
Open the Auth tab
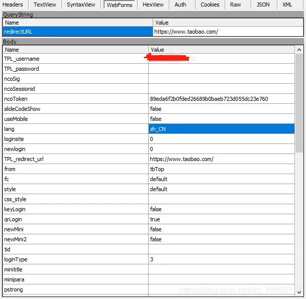coord(180,5)
